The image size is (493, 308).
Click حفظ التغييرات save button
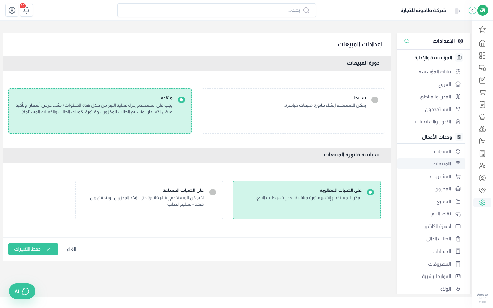(x=33, y=249)
